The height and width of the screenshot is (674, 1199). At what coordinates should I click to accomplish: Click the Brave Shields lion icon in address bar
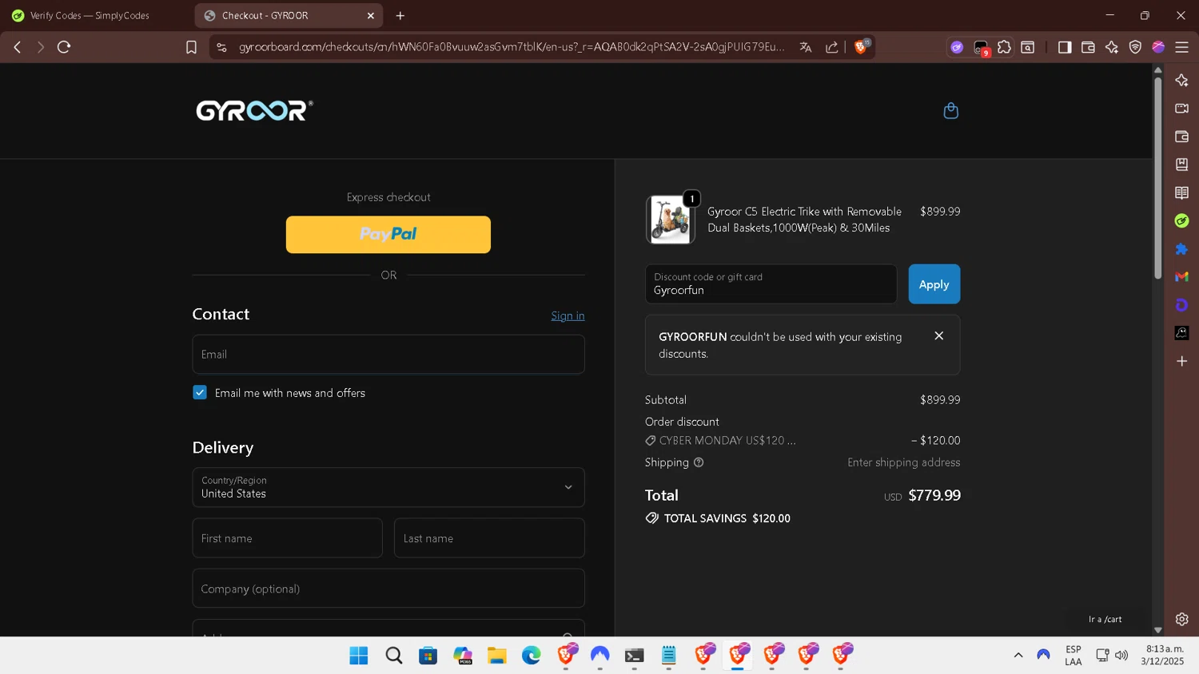[x=861, y=47]
